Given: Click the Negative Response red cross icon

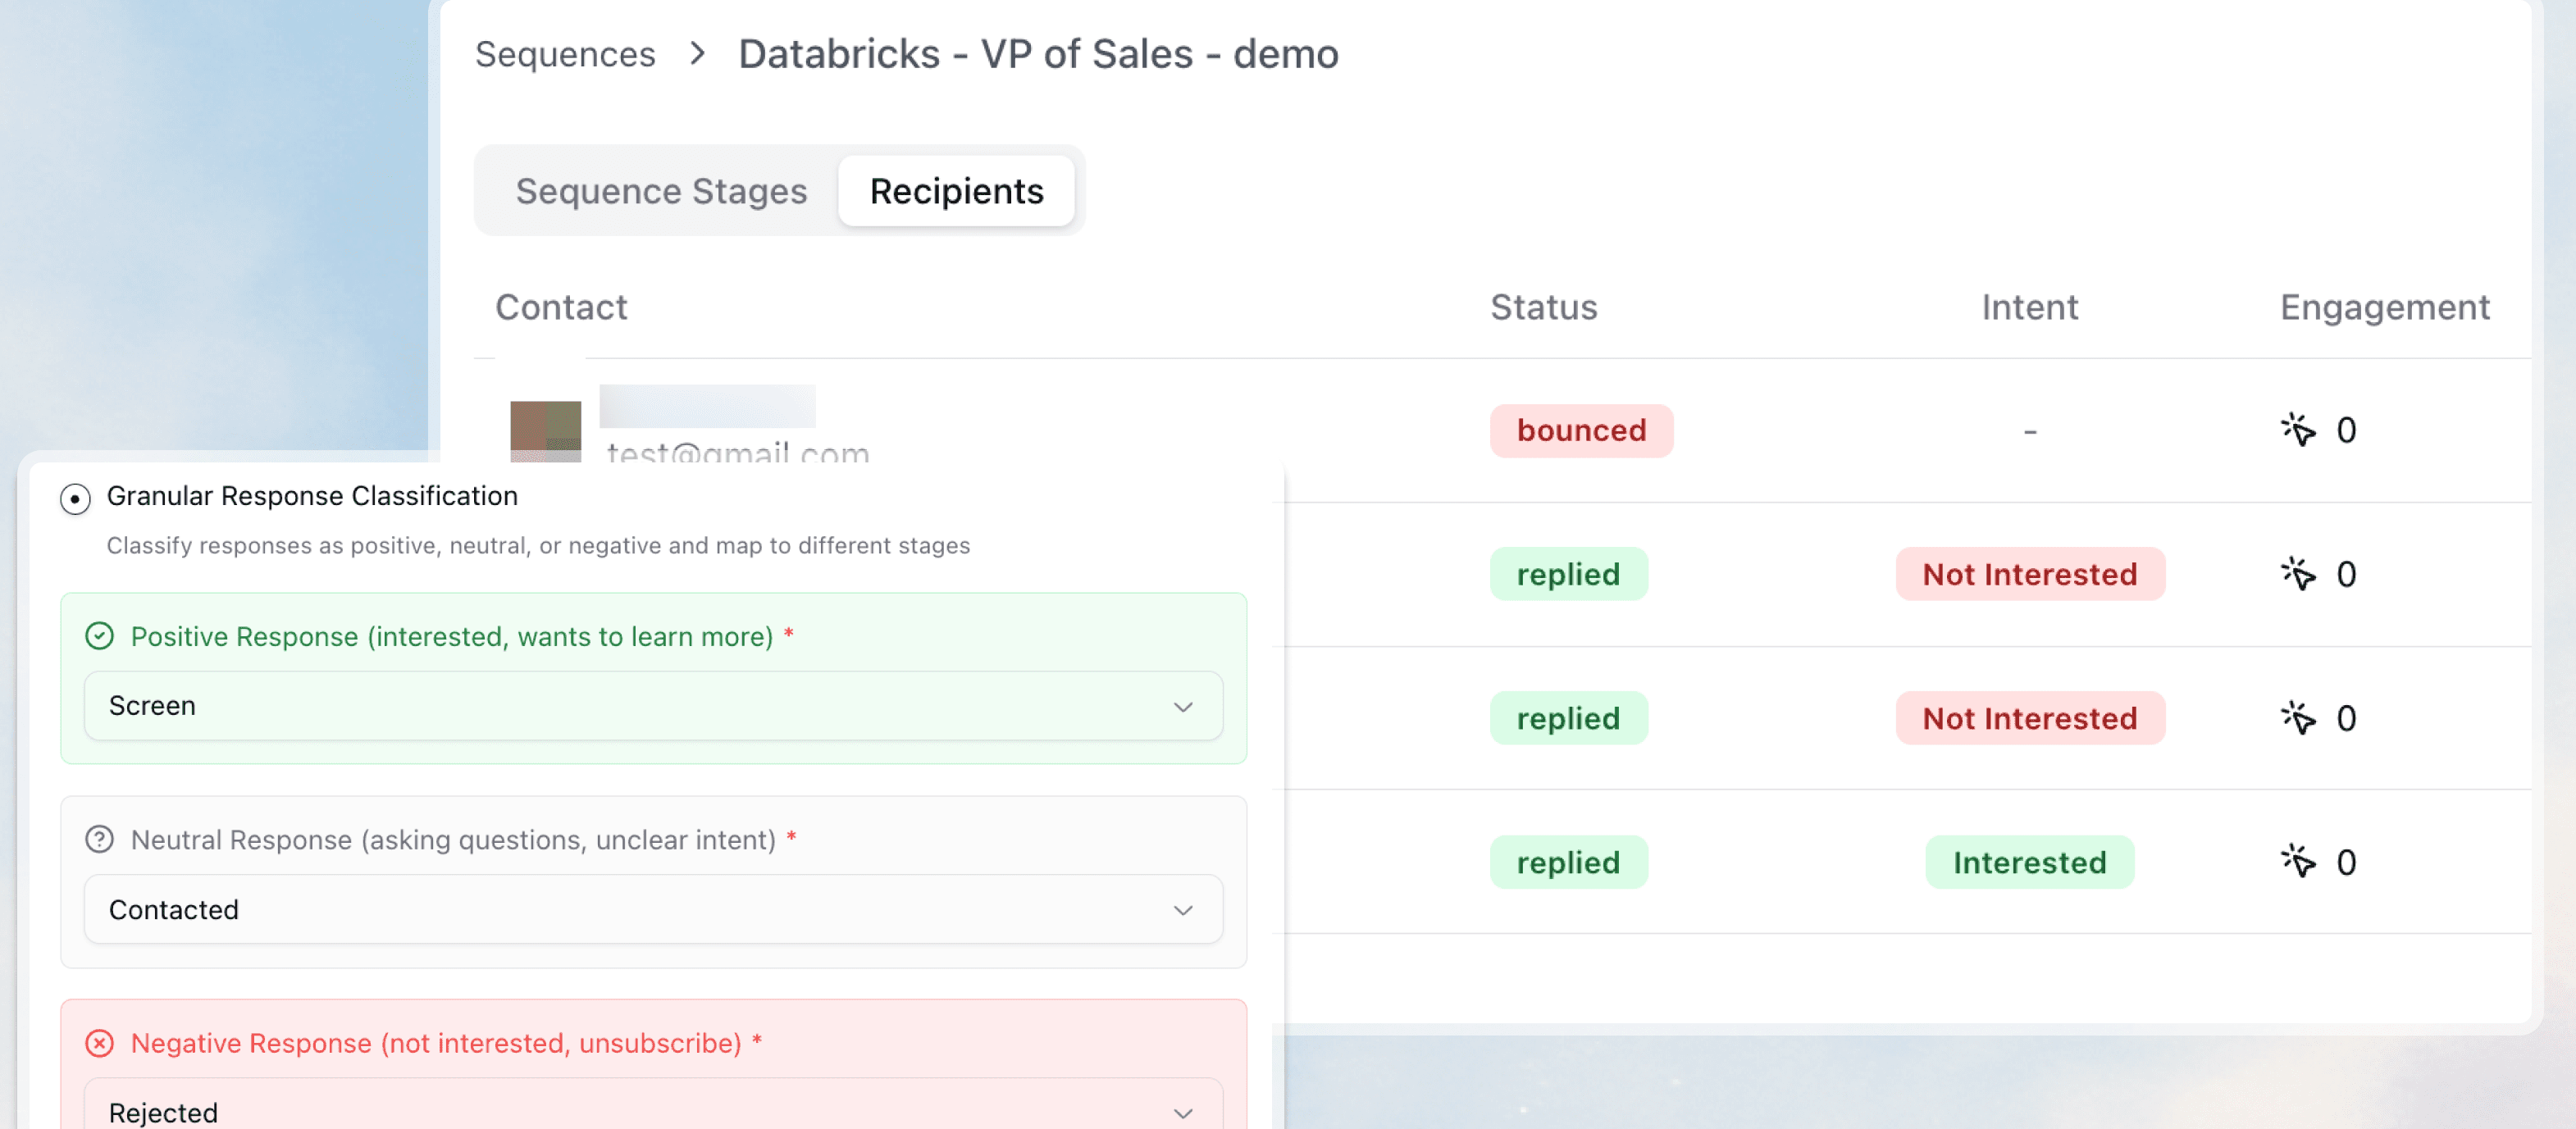Looking at the screenshot, I should coord(99,1043).
